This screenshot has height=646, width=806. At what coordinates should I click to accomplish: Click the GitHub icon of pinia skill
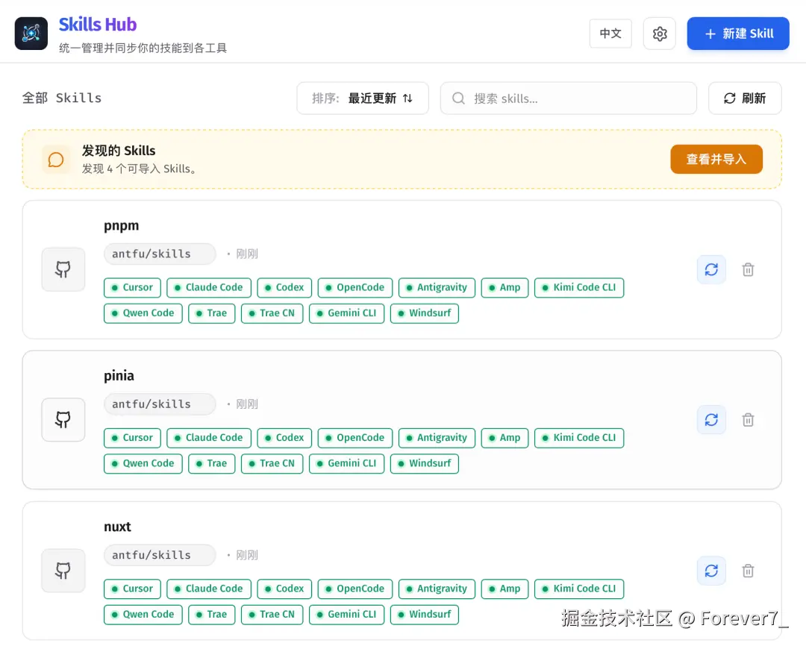coord(63,420)
